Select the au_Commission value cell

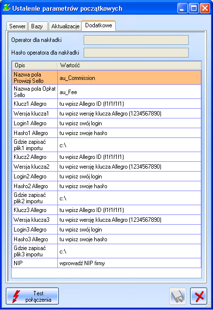click(129, 77)
